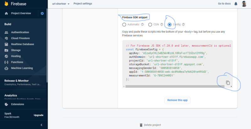Click Project Overview label
Viewport: 251px width, 129px height.
point(21,13)
